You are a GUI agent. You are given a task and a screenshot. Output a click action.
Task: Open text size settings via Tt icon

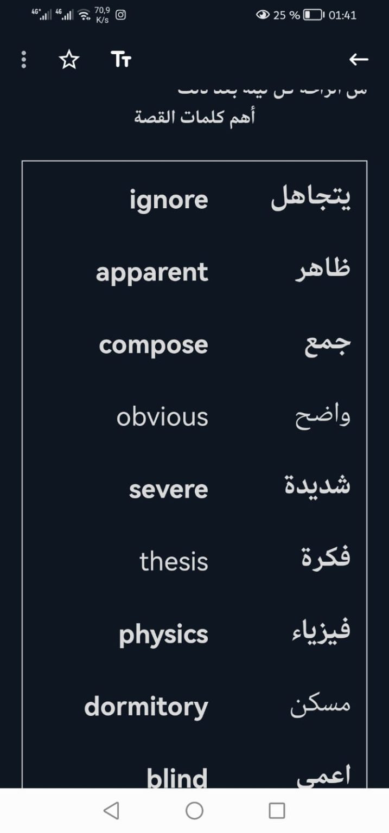(119, 60)
